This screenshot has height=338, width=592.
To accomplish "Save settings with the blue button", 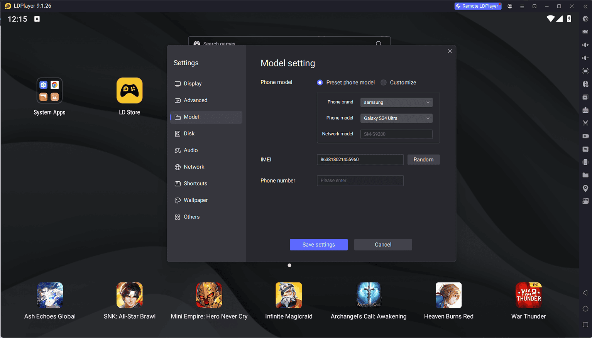I will tap(318, 244).
